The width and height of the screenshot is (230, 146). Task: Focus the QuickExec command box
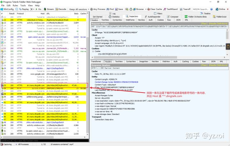click(45, 141)
